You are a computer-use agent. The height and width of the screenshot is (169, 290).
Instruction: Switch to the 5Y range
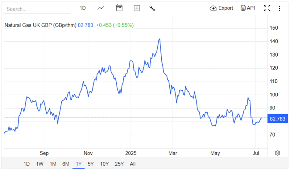pyautogui.click(x=91, y=164)
